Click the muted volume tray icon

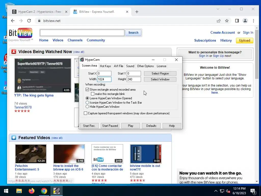(x=228, y=191)
